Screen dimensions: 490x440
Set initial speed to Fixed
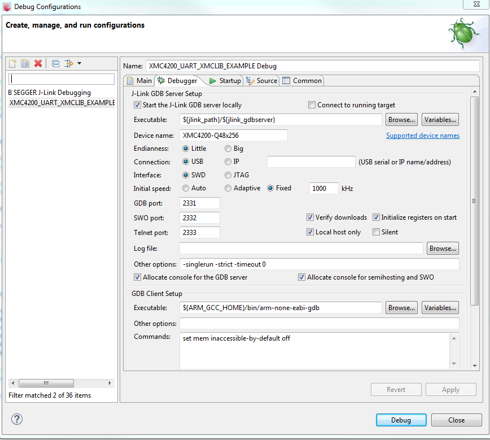pyautogui.click(x=270, y=188)
